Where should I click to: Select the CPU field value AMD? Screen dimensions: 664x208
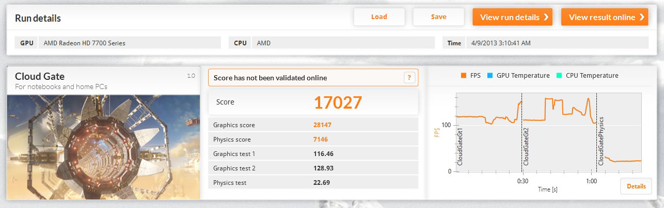click(x=343, y=43)
